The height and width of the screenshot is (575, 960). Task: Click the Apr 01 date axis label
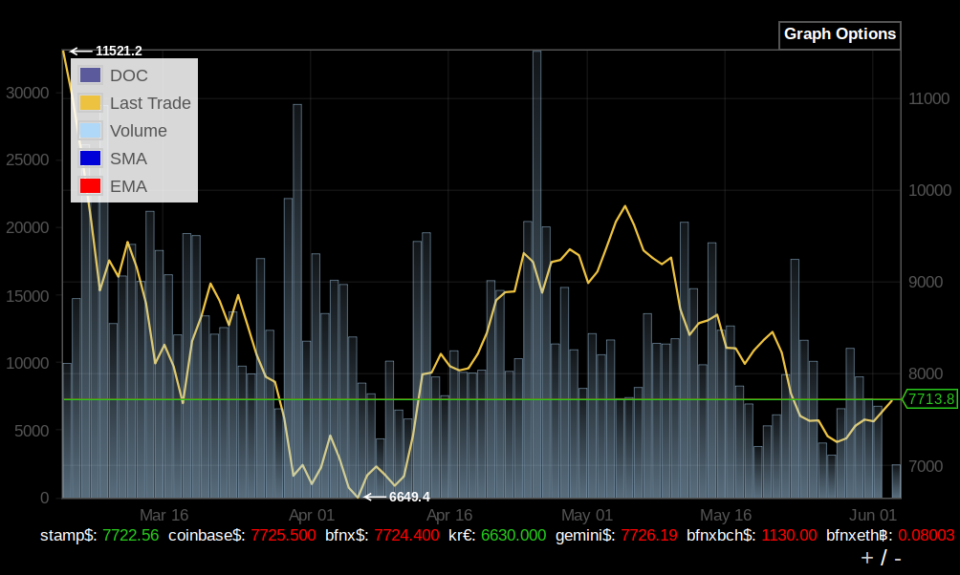pyautogui.click(x=311, y=515)
